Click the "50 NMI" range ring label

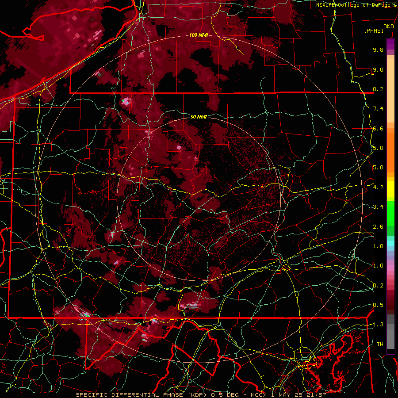(x=199, y=117)
